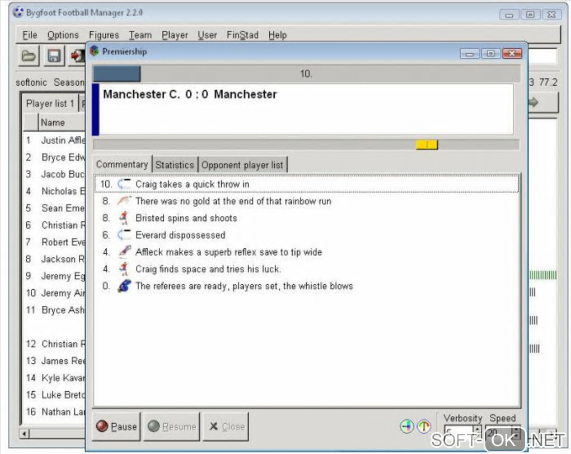Select player 11 Bryce Ash row
571x454 pixels.
coord(55,310)
